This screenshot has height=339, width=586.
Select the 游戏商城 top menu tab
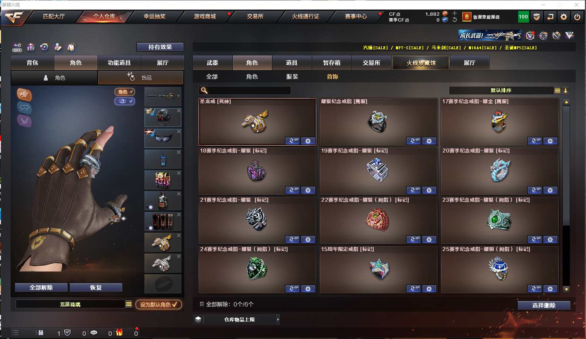[x=205, y=16]
